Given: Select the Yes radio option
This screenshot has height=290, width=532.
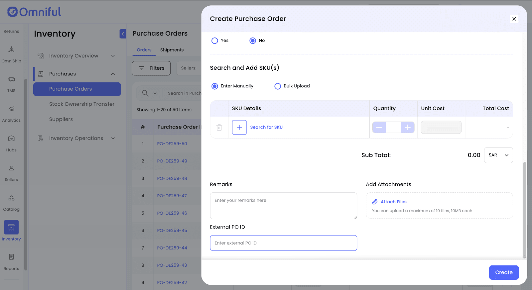Looking at the screenshot, I should (215, 41).
